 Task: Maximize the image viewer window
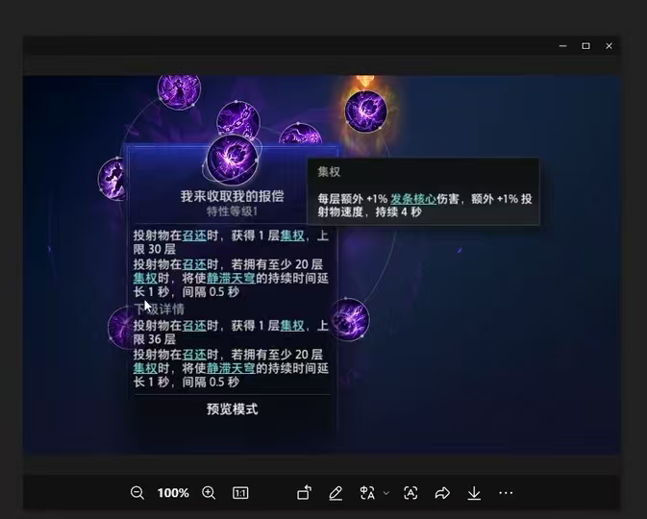tap(585, 46)
